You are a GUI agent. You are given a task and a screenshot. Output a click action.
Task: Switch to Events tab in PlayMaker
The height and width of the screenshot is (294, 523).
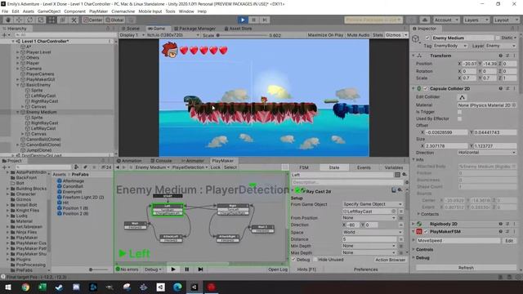364,167
